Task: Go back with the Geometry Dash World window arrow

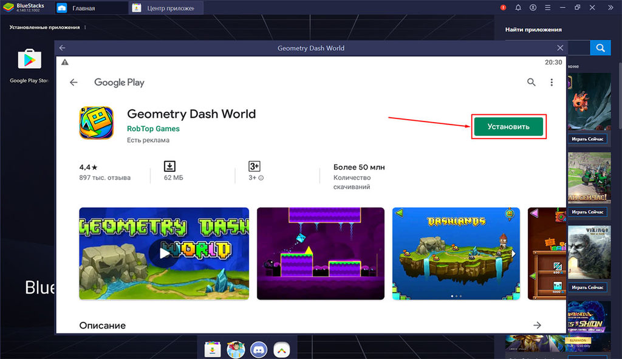Action: tap(63, 48)
